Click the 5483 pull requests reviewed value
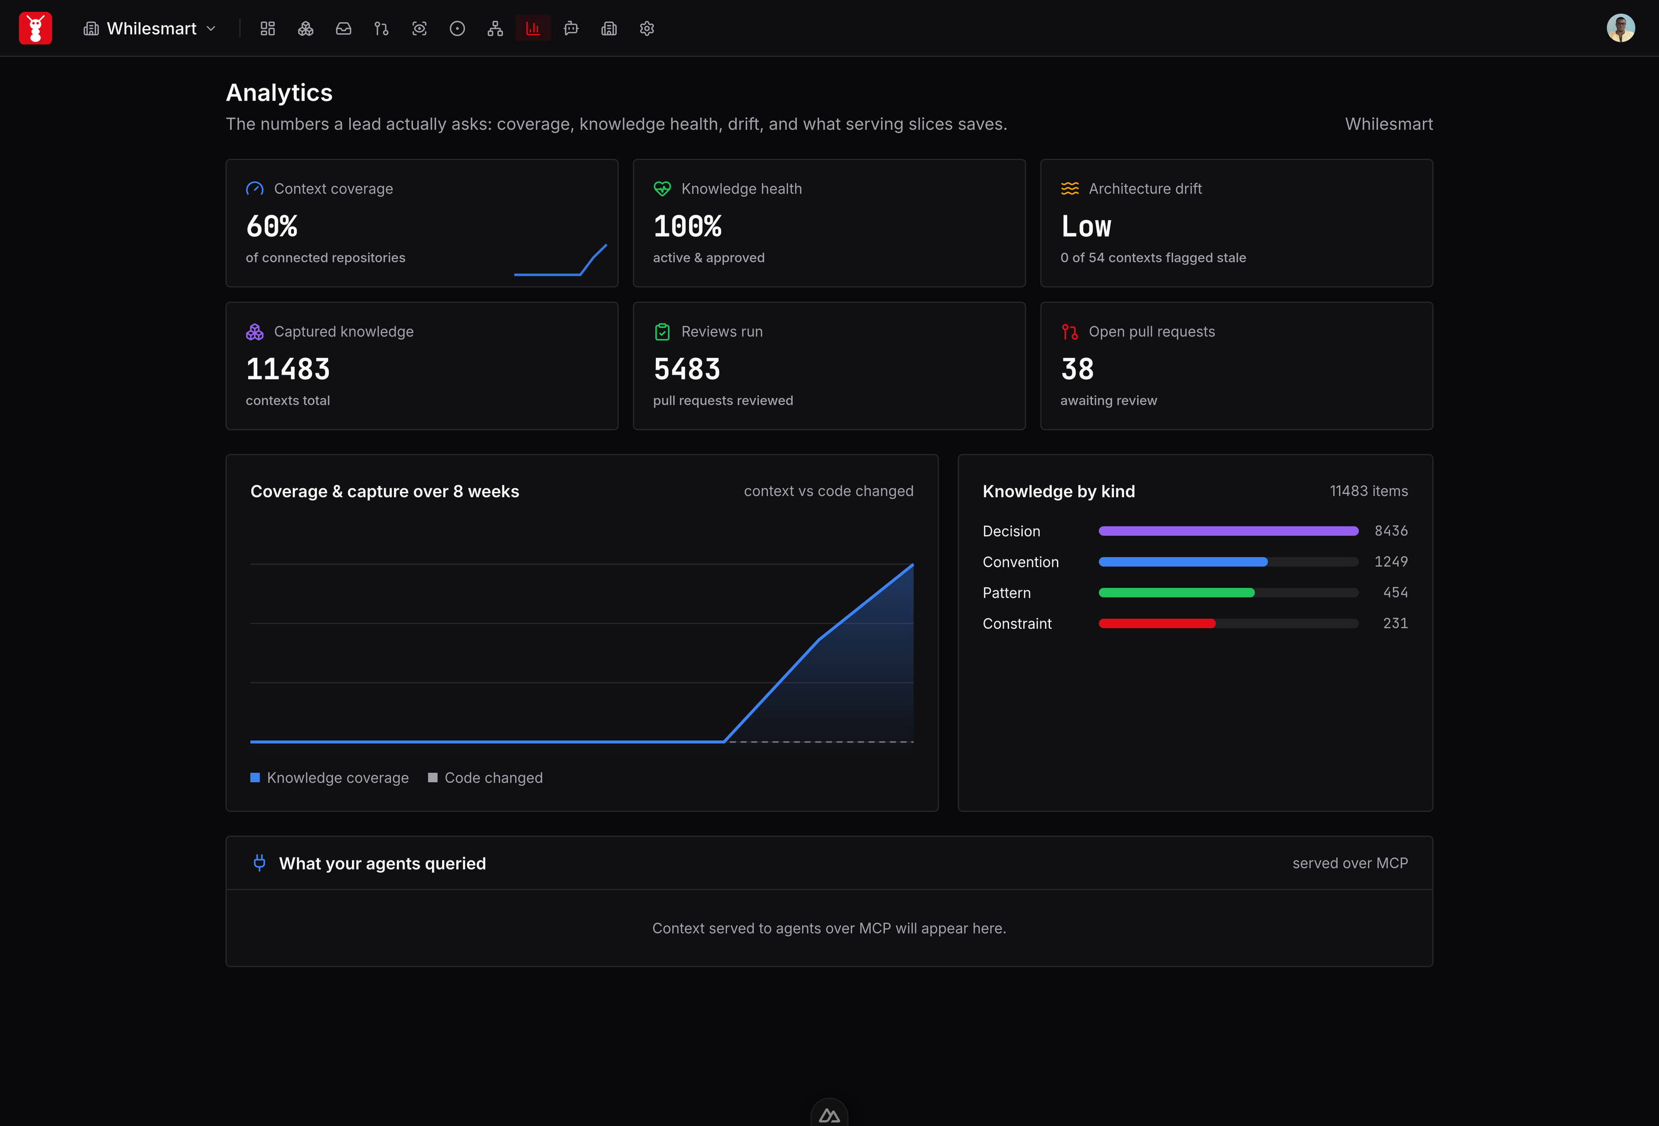Image resolution: width=1659 pixels, height=1126 pixels. coord(687,369)
